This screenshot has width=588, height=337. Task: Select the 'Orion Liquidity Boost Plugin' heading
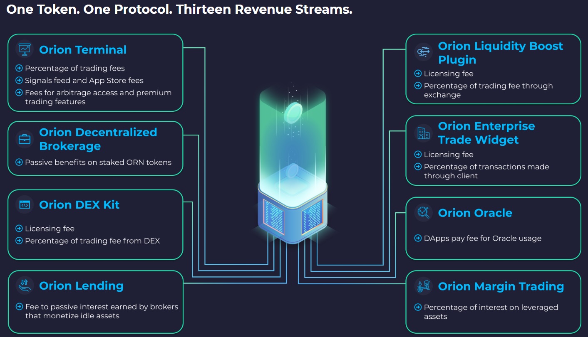click(501, 53)
